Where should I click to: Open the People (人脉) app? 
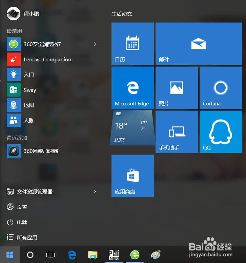tap(52, 120)
